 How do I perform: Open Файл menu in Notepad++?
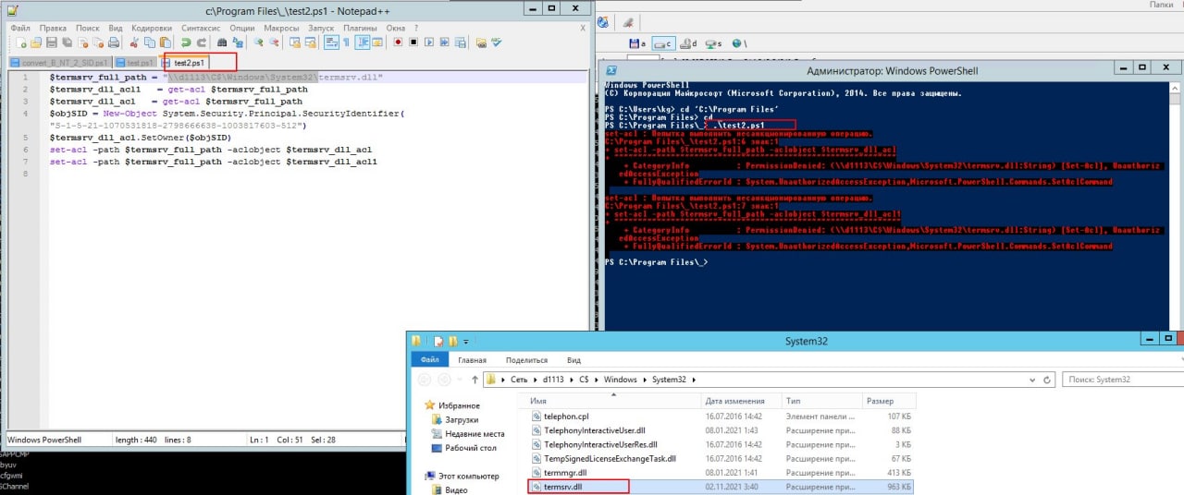pyautogui.click(x=20, y=28)
